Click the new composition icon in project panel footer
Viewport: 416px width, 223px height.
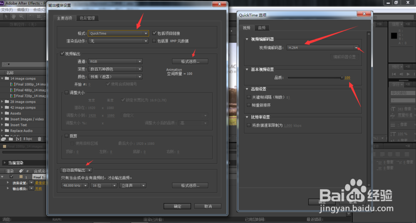tap(19, 139)
